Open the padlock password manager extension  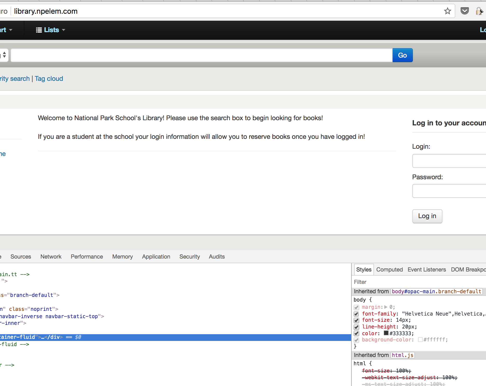click(479, 11)
